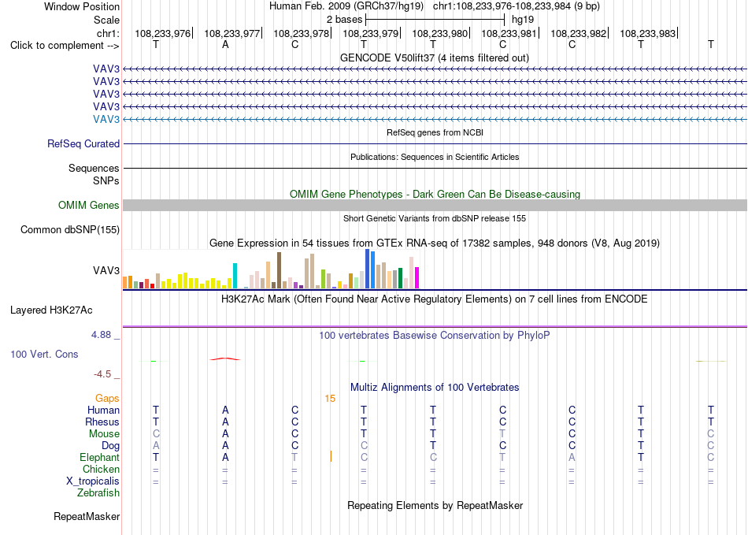Select the Elephant species label
The image size is (748, 535).
pyautogui.click(x=100, y=457)
